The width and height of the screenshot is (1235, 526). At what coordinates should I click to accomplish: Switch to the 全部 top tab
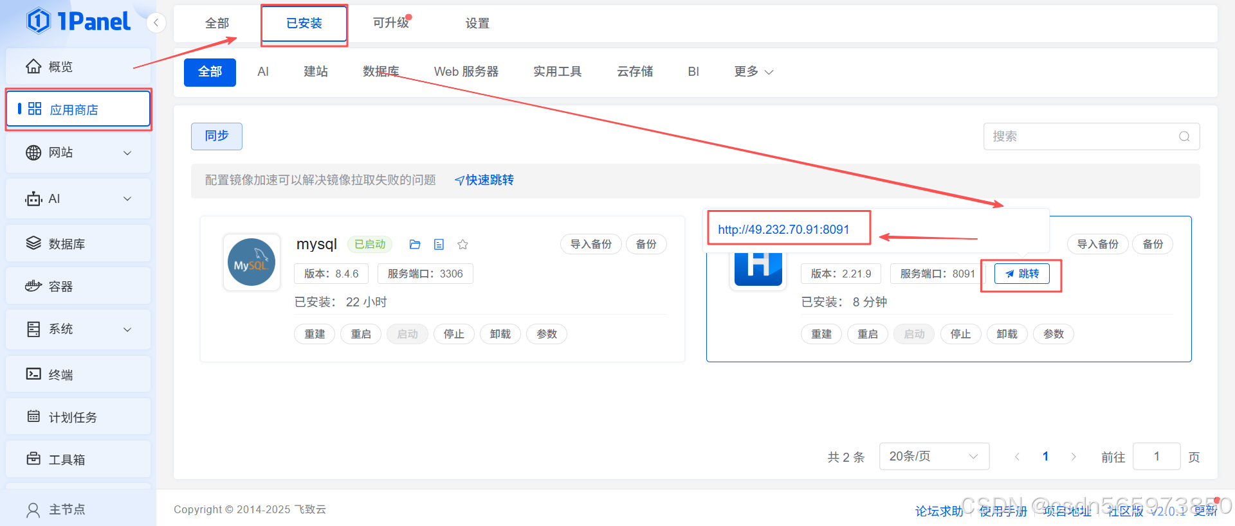[x=217, y=23]
